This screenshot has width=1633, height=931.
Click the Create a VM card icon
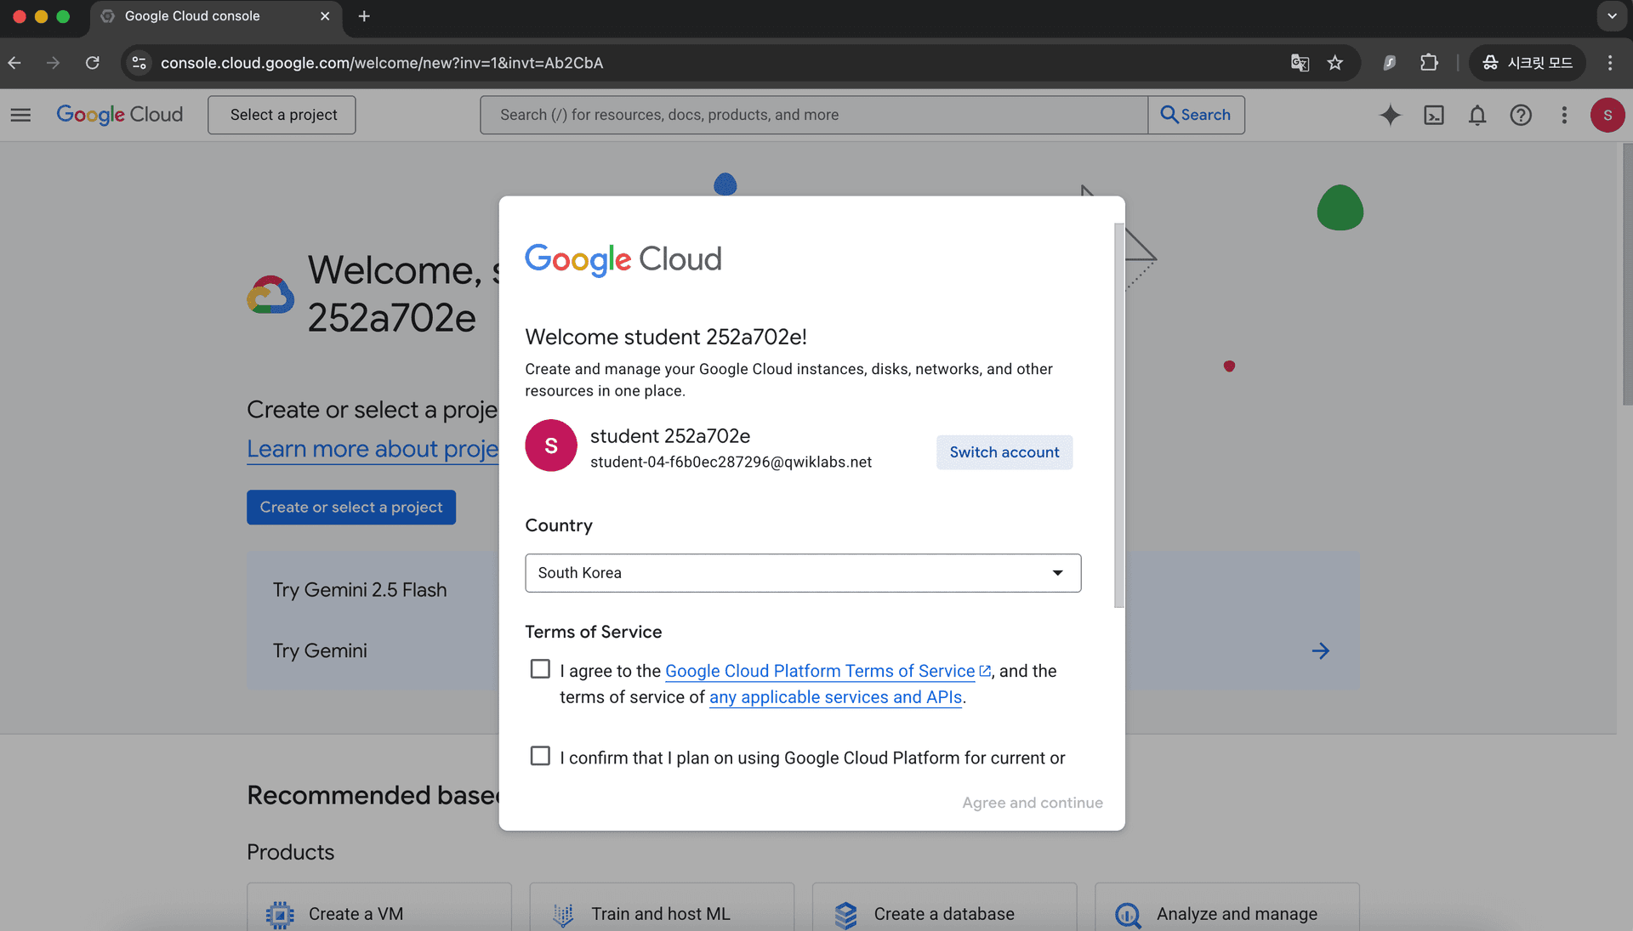(280, 915)
